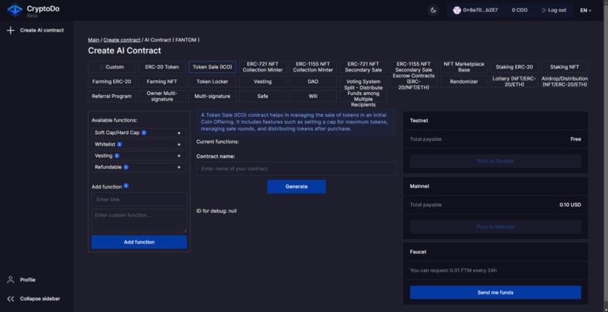This screenshot has height=312, width=608.
Task: Click the ID for debug: null text
Action: tap(216, 211)
